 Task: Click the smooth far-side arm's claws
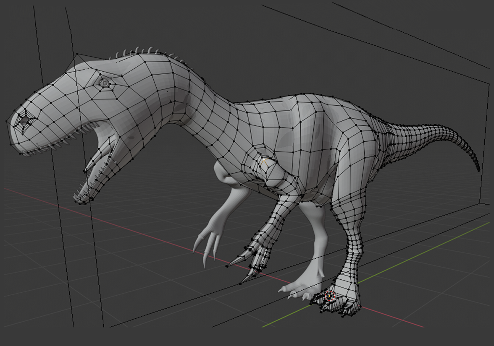[207, 250]
